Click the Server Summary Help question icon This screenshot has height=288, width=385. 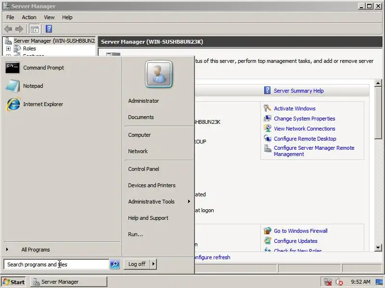click(x=267, y=90)
